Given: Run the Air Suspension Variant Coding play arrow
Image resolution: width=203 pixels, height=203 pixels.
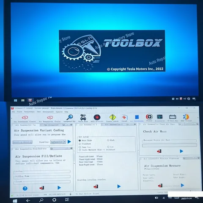Looking at the screenshot, I should coord(69,142).
